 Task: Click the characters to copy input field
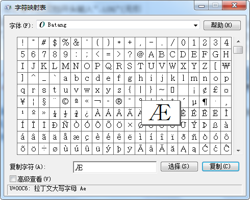pyautogui.click(x=115, y=167)
